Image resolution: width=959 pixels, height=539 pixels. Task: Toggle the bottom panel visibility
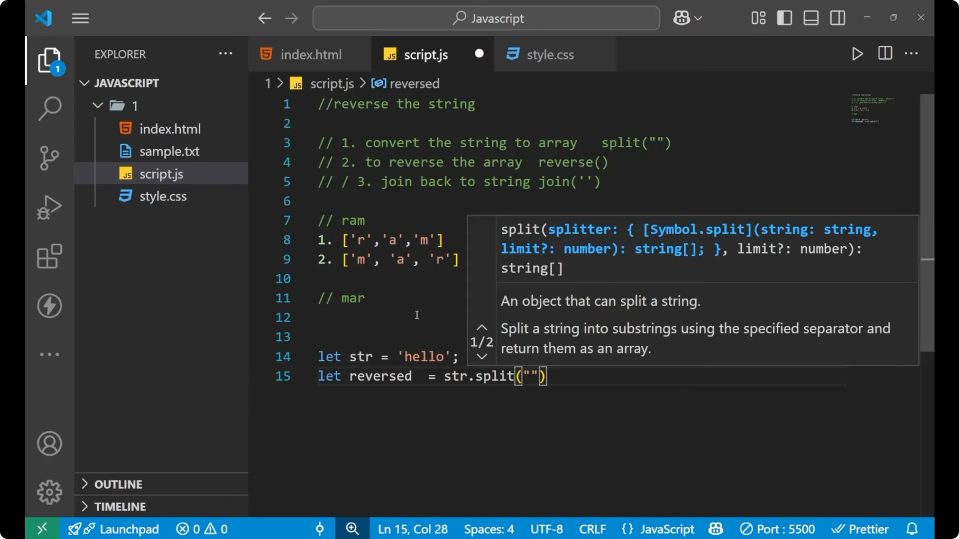click(811, 17)
